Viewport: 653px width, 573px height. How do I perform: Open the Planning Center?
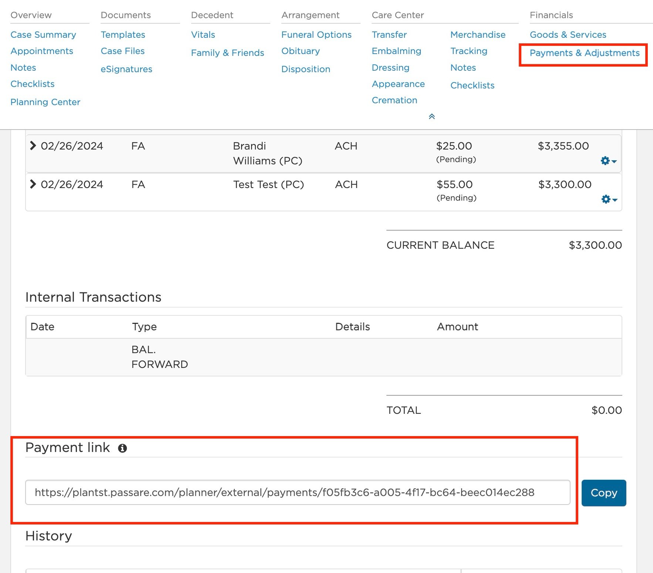tap(45, 102)
